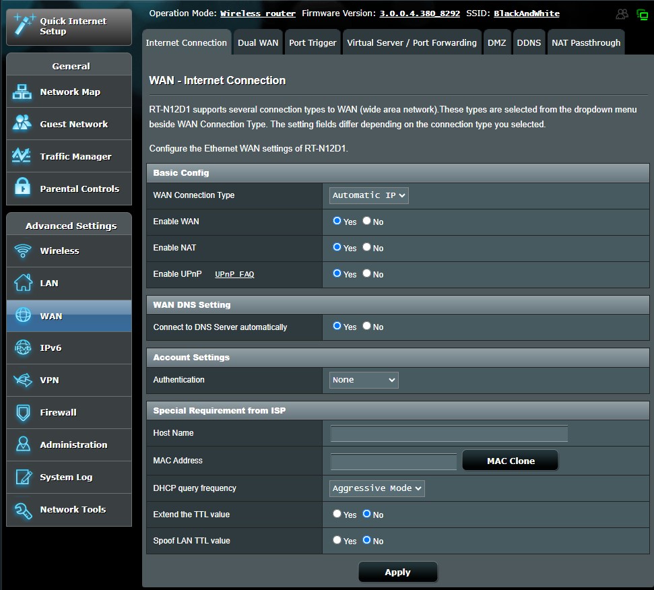Image resolution: width=654 pixels, height=590 pixels.
Task: Click the Parental Controls padlock icon
Action: point(22,189)
